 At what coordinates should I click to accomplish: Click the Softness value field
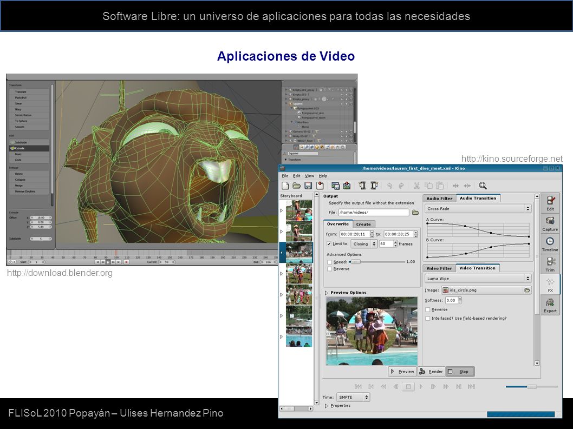click(x=451, y=300)
